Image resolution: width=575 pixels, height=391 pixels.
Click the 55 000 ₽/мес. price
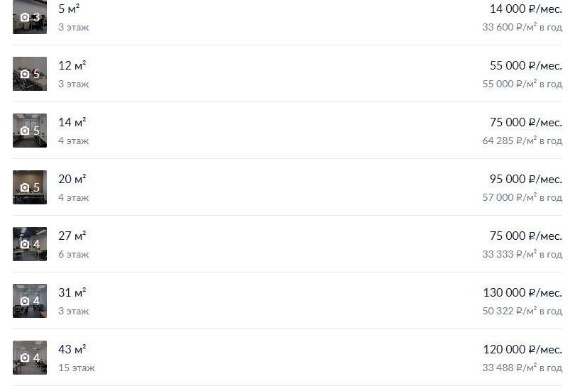525,66
